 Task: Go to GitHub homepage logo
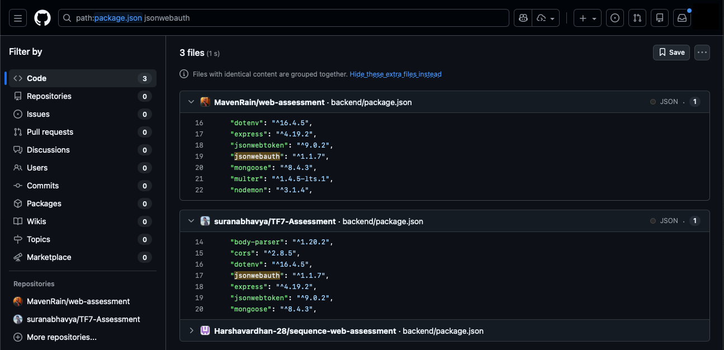(x=42, y=18)
